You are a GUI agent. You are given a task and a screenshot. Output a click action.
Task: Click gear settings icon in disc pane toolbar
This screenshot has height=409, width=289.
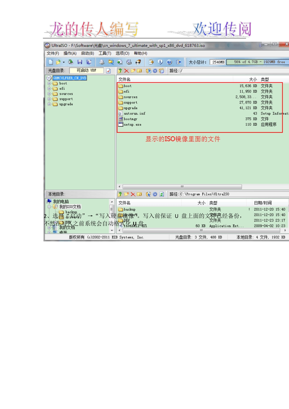155,71
